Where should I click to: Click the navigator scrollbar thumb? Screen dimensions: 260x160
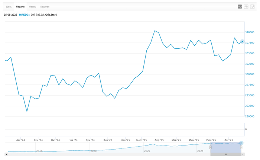[x=226, y=154]
